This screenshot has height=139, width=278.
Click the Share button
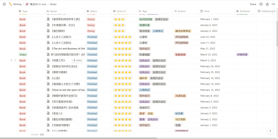point(253,4)
